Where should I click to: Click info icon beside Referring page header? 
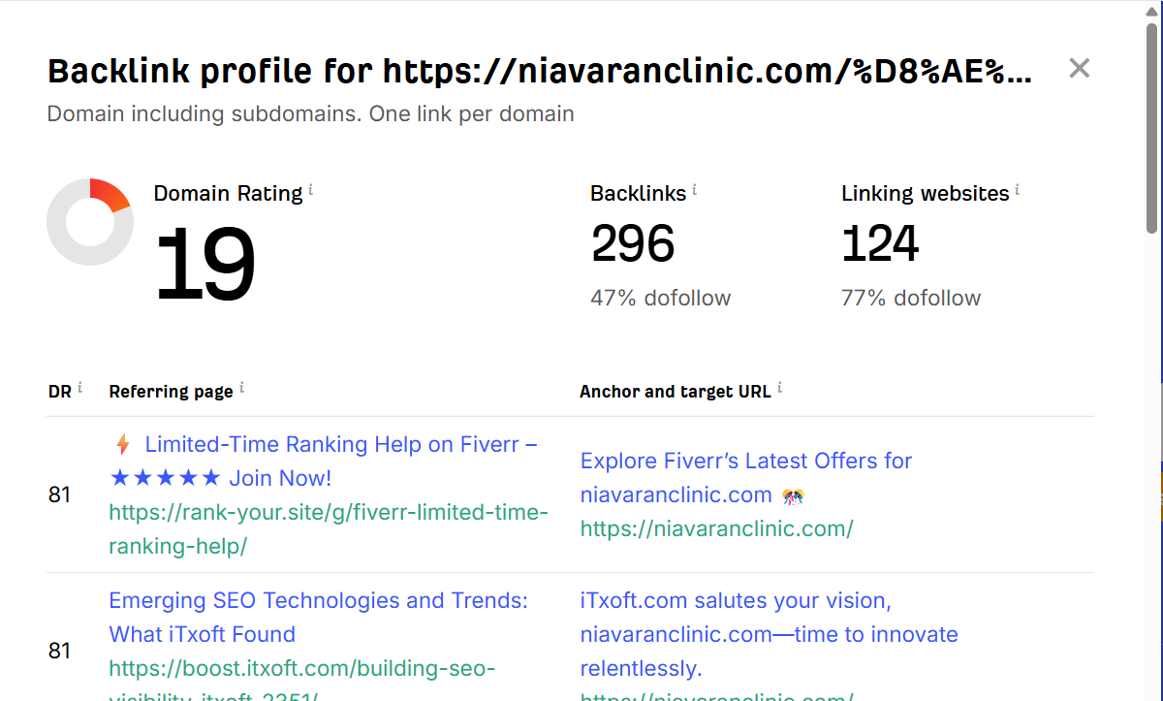click(x=241, y=389)
